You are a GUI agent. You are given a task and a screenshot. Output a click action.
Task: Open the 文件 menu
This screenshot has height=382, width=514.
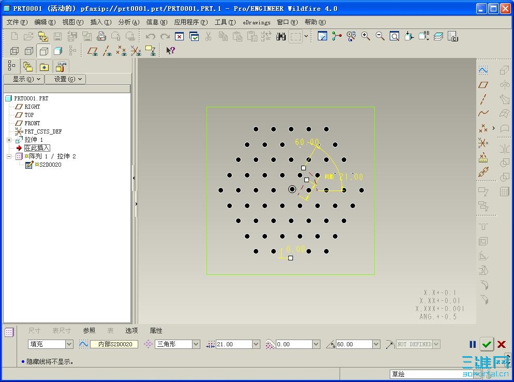click(17, 22)
